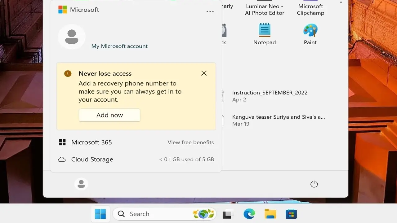Click View free benefits link
The image size is (397, 223).
coord(190,142)
